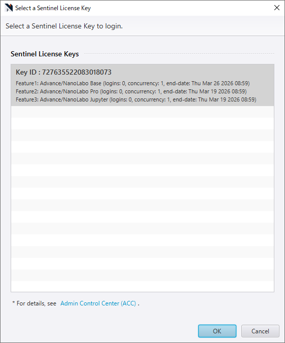Click the title bar caption text
The width and height of the screenshot is (285, 343).
pyautogui.click(x=53, y=8)
